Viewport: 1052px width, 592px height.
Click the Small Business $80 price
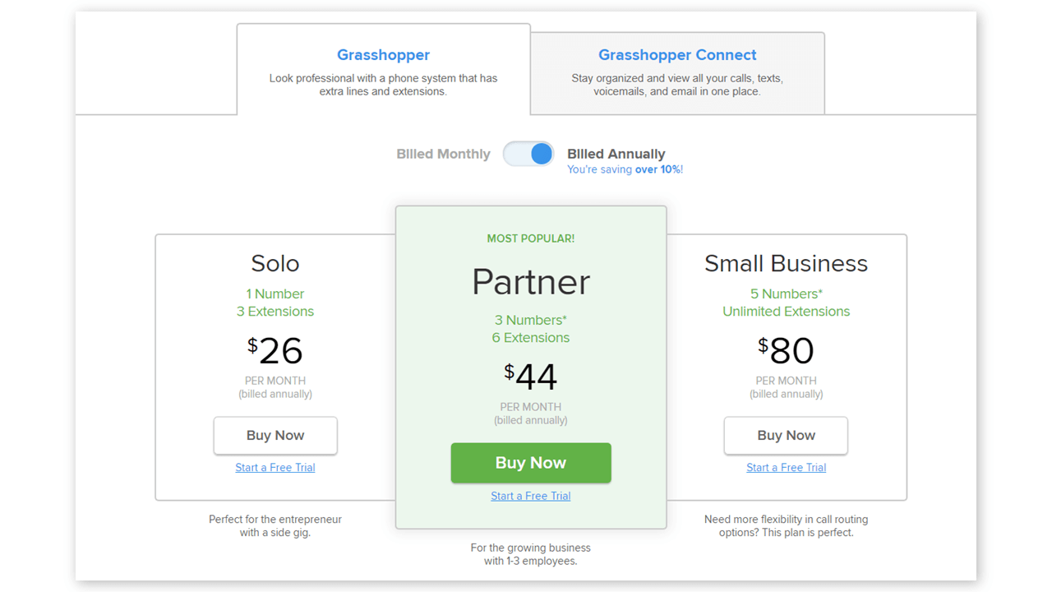(x=787, y=351)
